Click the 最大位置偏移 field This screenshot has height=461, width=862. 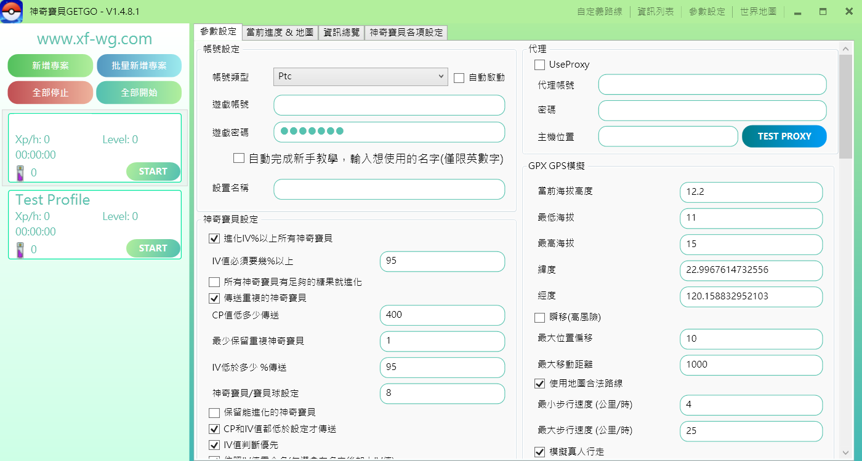[751, 339]
